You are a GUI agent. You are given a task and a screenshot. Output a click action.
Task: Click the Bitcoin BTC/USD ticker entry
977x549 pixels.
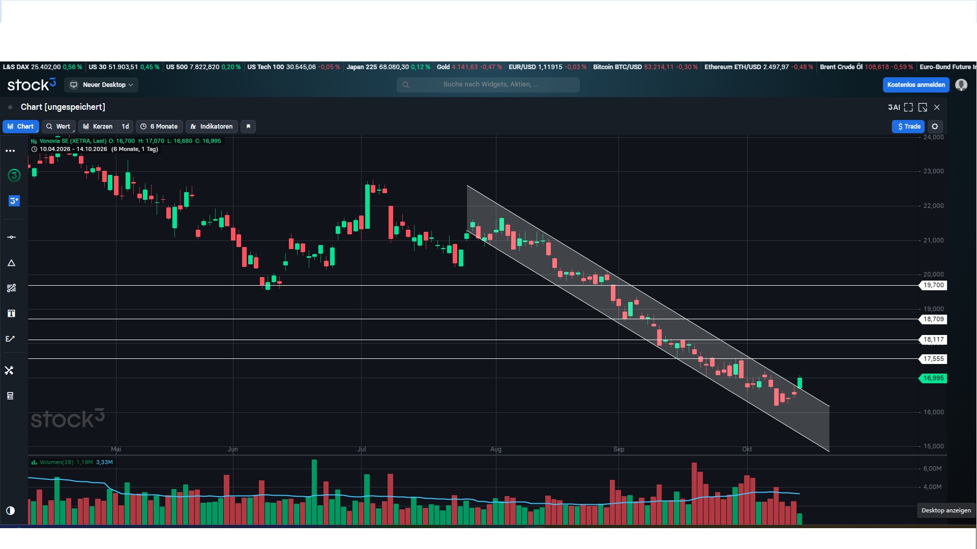click(645, 67)
